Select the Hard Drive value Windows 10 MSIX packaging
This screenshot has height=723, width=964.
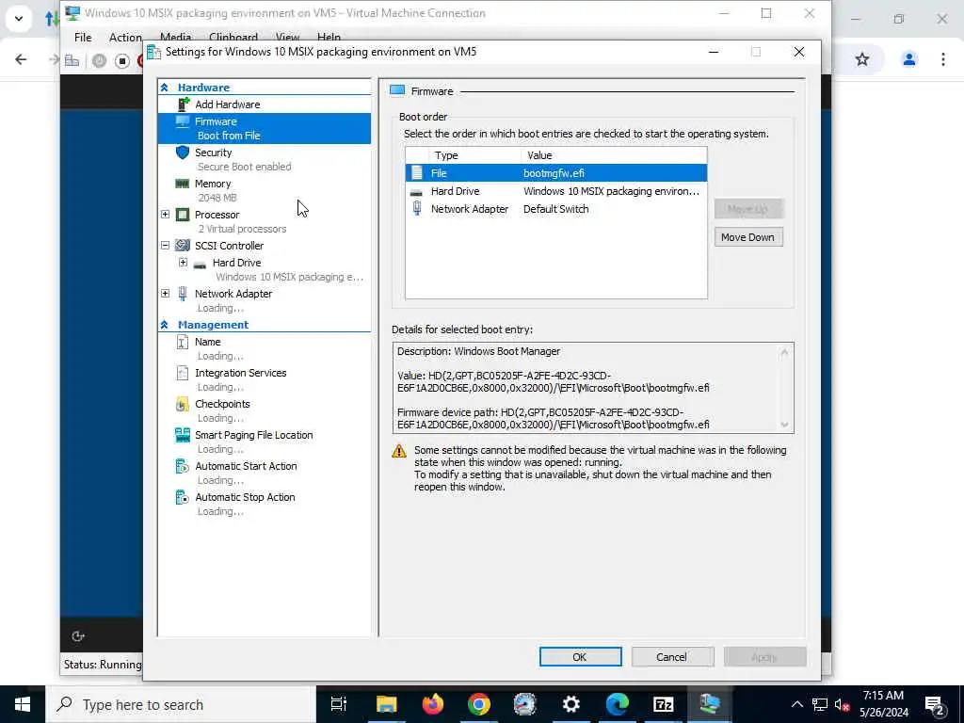click(611, 191)
